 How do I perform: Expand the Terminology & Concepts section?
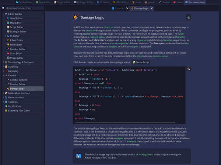(x=4, y=62)
